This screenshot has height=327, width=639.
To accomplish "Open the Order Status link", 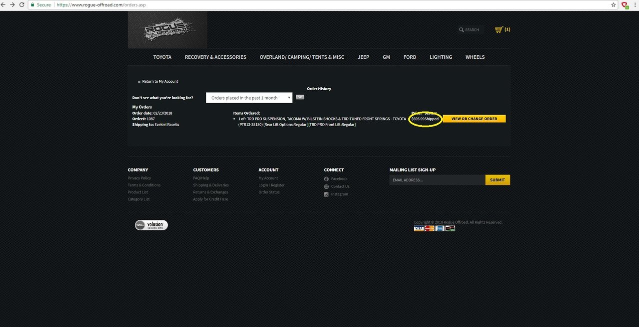I will [269, 192].
